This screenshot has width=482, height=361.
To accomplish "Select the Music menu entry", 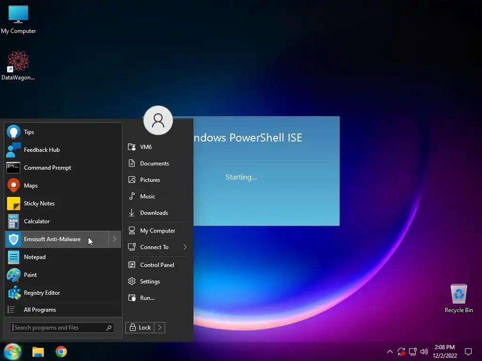I will coord(157,196).
